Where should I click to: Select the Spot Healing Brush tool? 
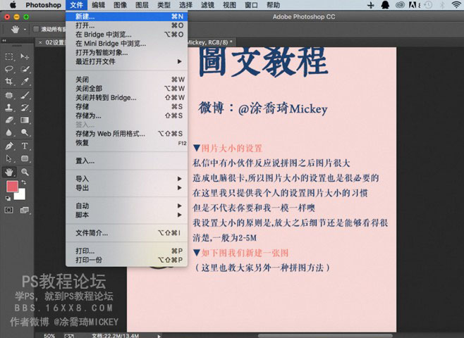(9, 95)
